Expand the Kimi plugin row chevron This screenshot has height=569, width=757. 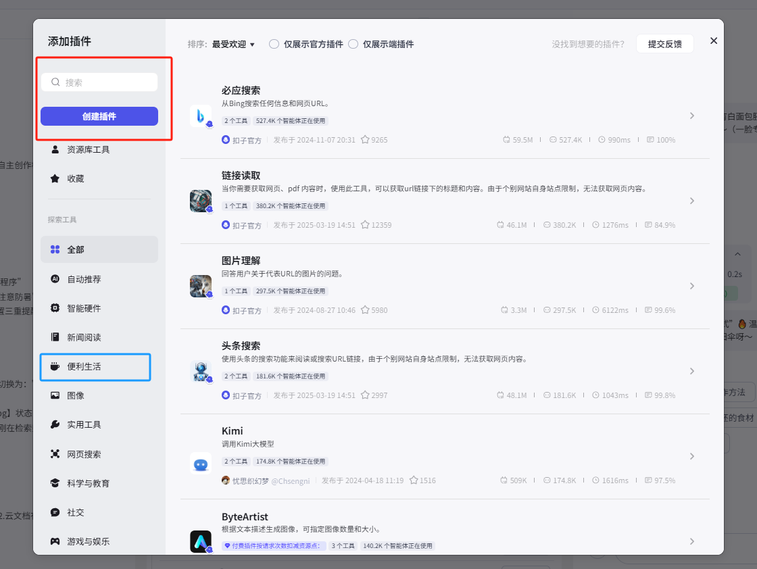tap(692, 456)
